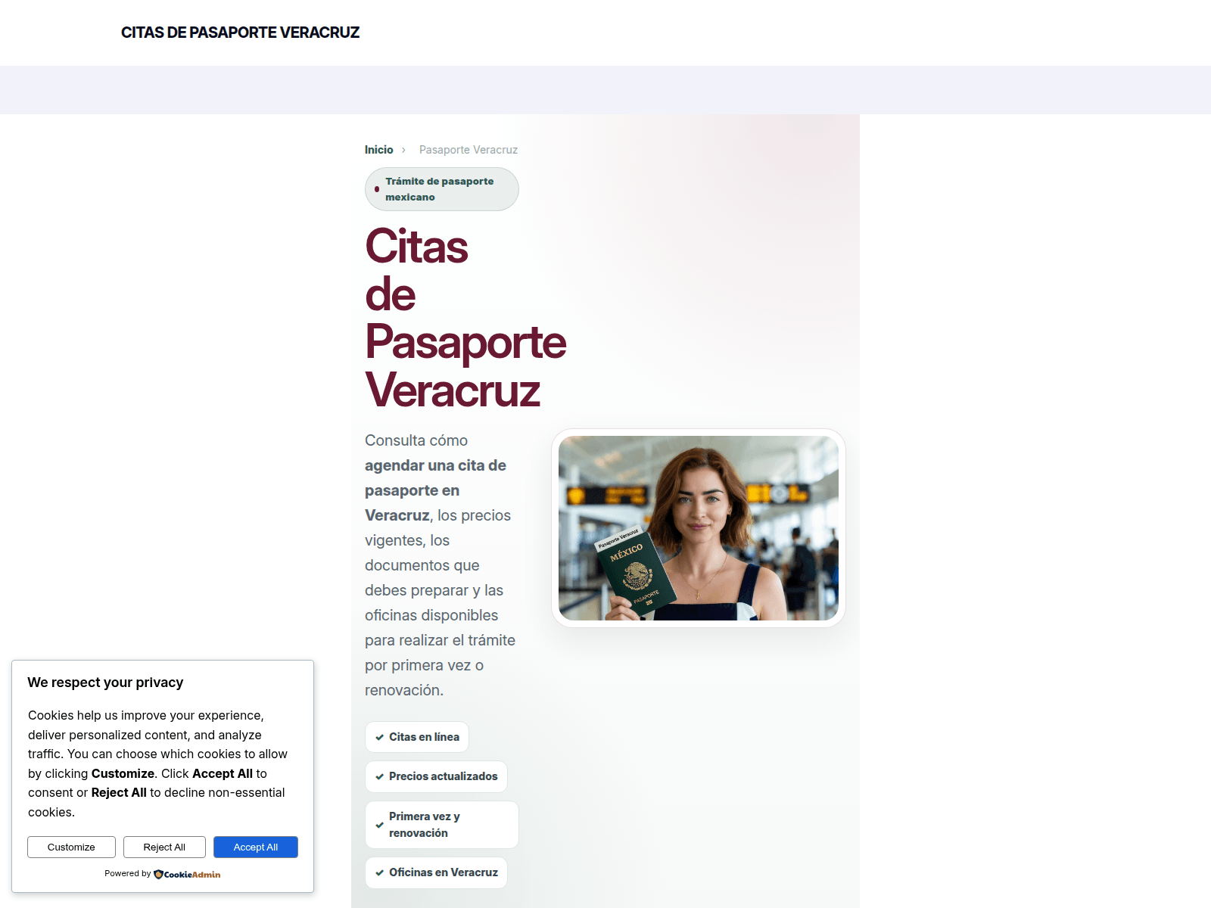This screenshot has height=908, width=1211.
Task: Click the breadcrumb separator chevron
Action: (x=403, y=150)
